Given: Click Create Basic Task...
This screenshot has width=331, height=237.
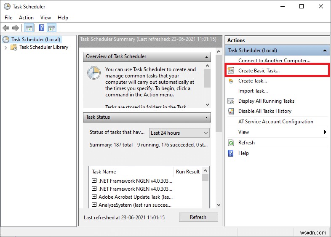Looking at the screenshot, I should coord(259,71).
